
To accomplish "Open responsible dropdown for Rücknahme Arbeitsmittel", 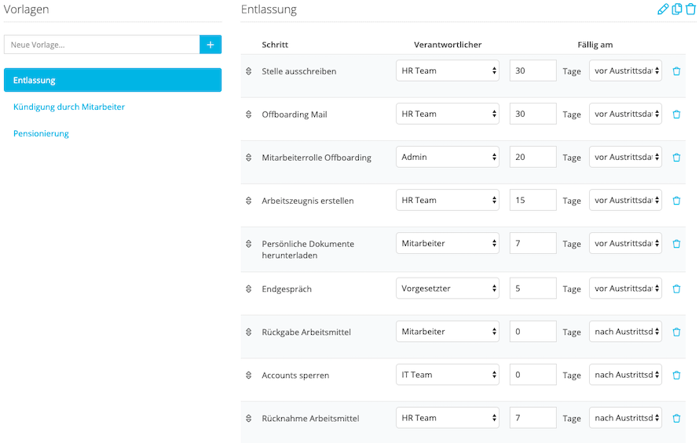I will (448, 418).
